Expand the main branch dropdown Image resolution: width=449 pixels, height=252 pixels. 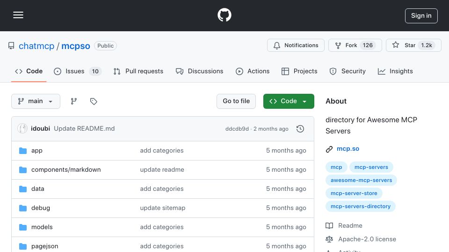(36, 101)
